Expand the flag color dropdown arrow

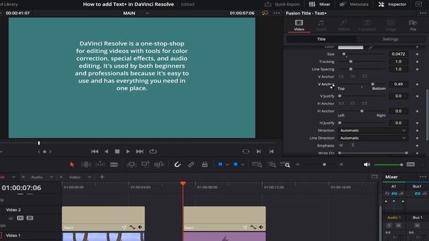(x=227, y=165)
